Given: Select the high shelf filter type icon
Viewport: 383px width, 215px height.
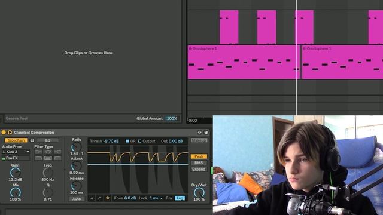Looking at the screenshot, I should coord(57,152).
